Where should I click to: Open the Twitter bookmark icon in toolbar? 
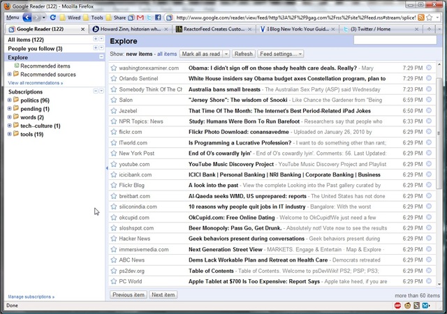click(x=149, y=17)
